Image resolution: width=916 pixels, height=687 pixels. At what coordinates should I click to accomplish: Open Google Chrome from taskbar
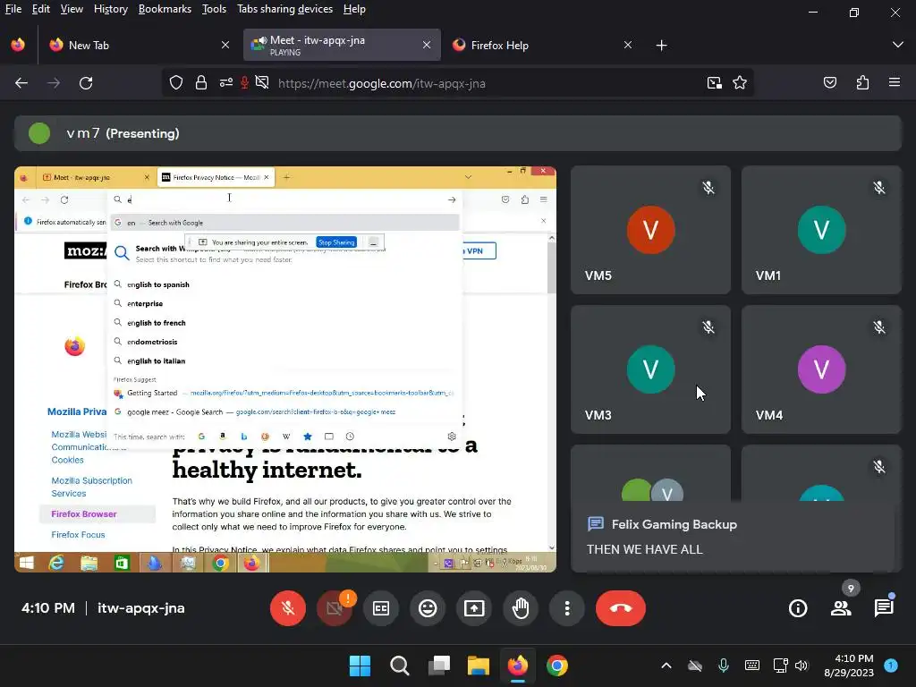click(556, 666)
